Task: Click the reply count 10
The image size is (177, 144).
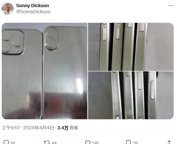Action: pos(13,143)
